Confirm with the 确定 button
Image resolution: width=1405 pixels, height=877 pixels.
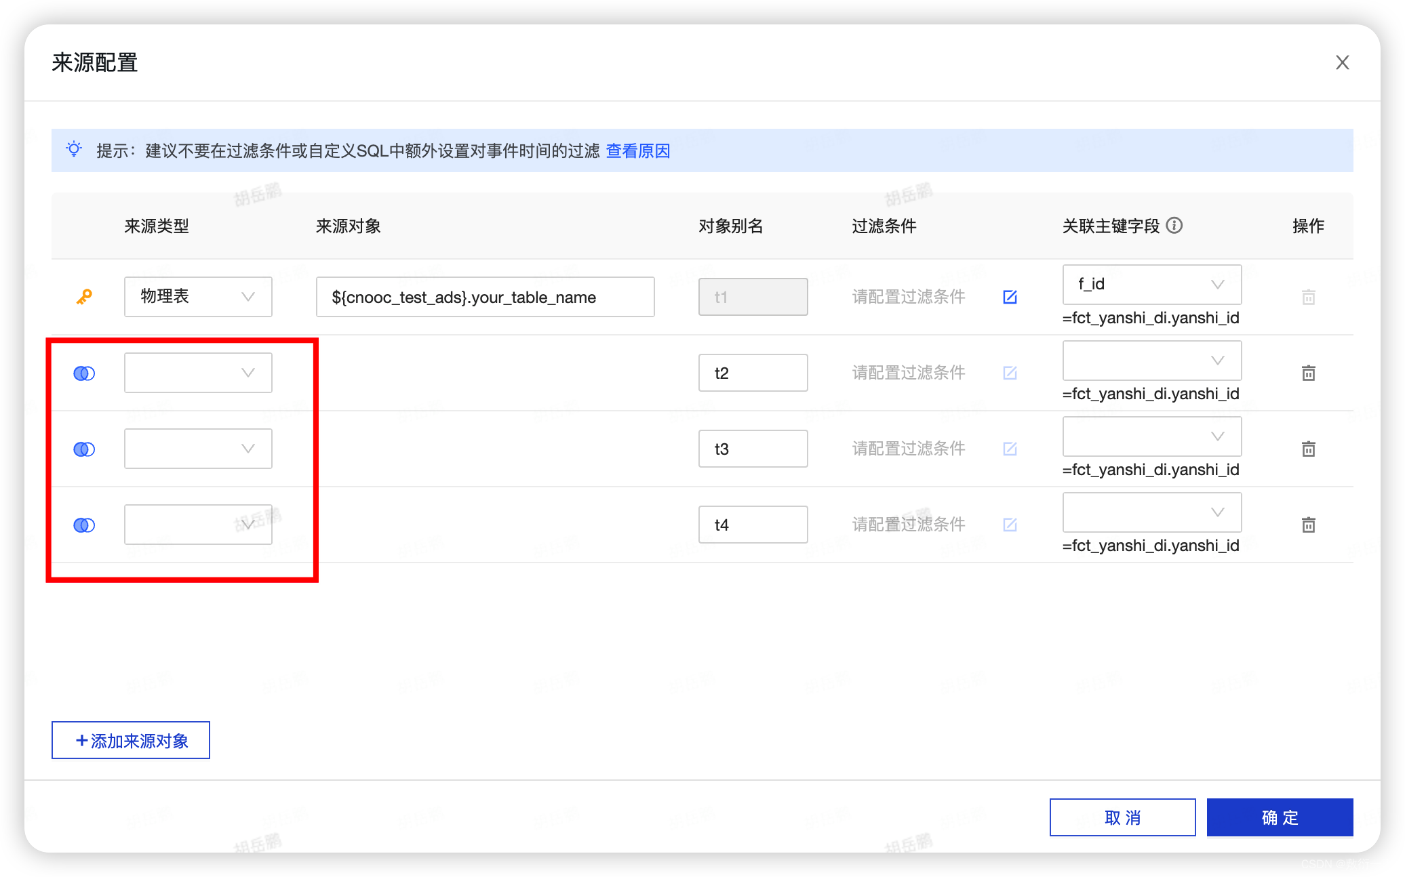tap(1280, 817)
